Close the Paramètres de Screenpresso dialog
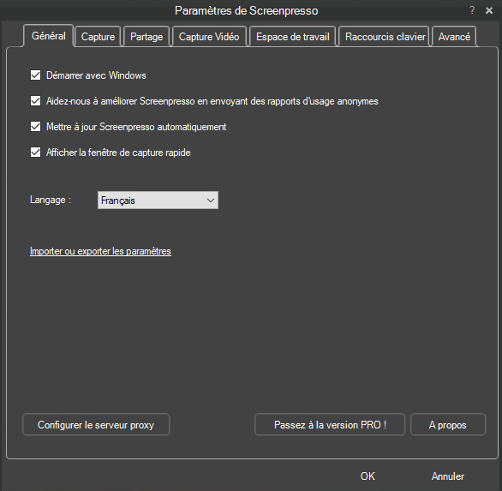 [x=489, y=10]
